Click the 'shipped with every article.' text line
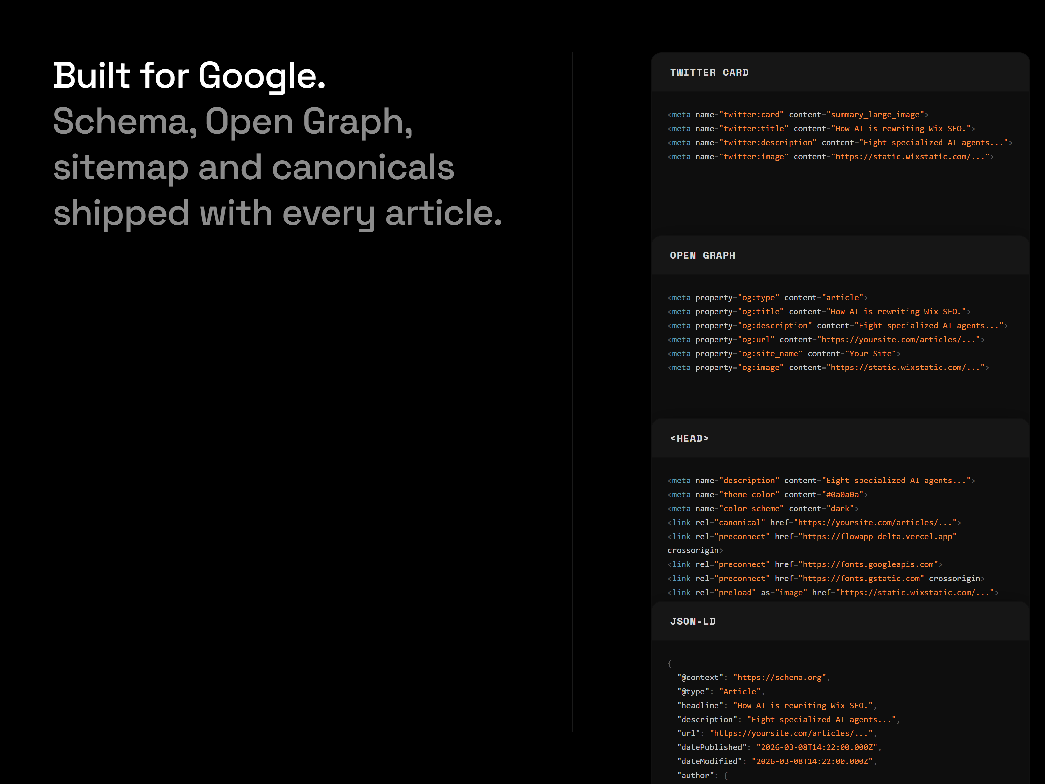Screen dimensions: 1045x784 point(277,214)
